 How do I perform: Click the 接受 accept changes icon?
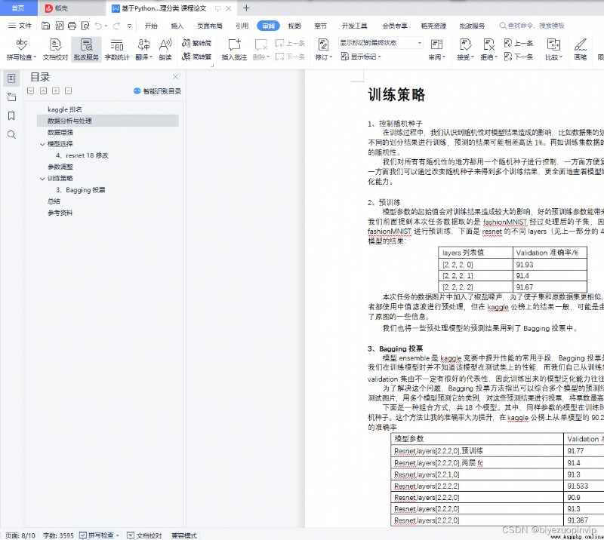tap(466, 44)
